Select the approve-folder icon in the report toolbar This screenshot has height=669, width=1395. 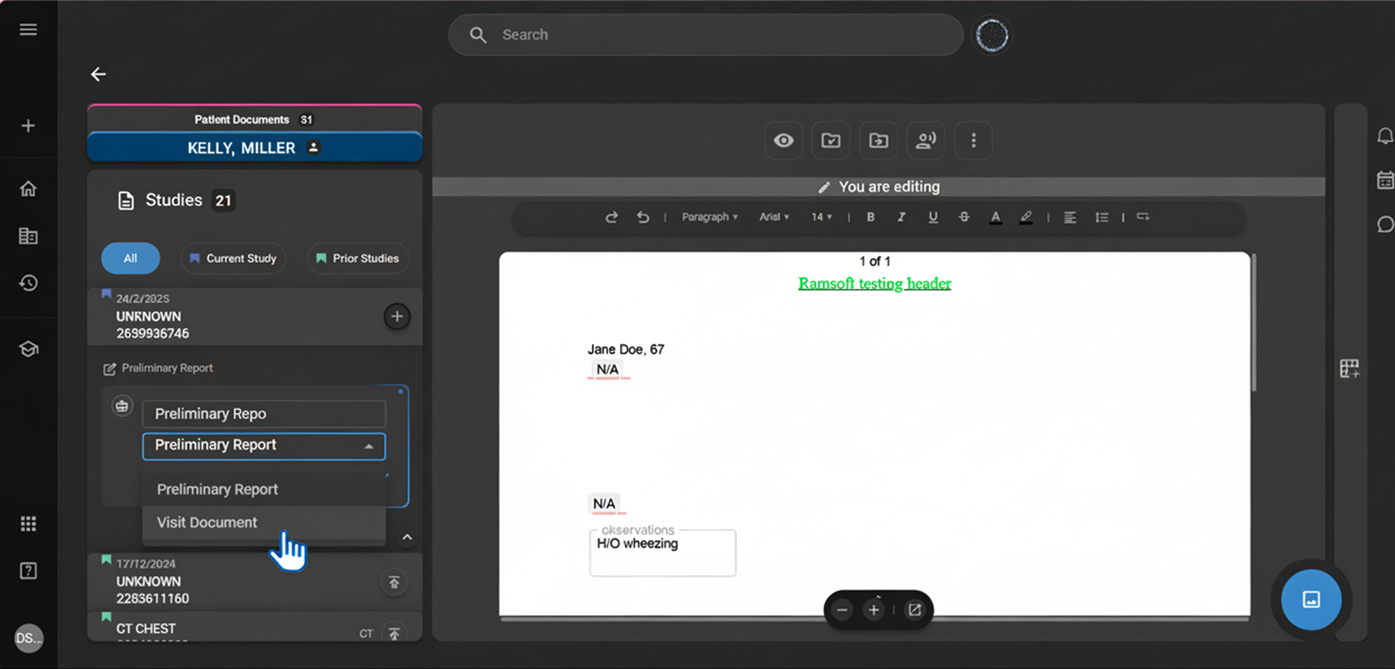830,140
